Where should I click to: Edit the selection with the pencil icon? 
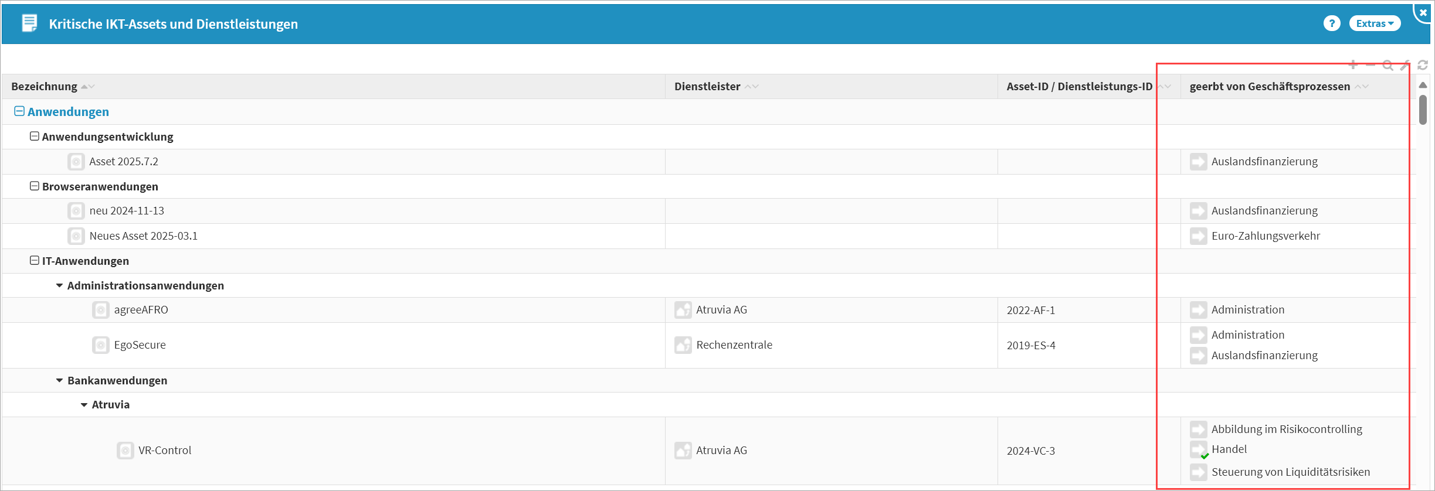click(x=1405, y=65)
